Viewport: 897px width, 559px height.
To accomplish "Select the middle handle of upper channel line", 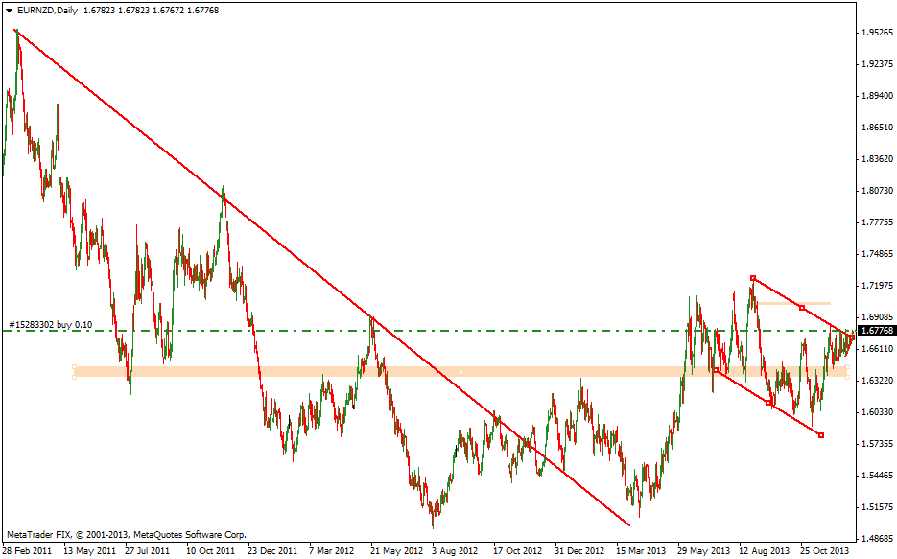I will [802, 308].
